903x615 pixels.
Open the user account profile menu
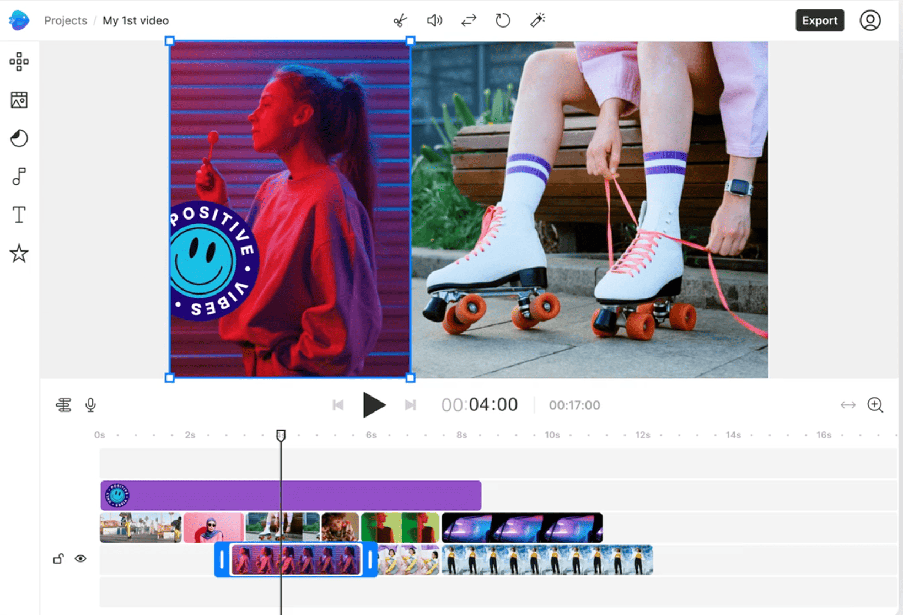870,20
